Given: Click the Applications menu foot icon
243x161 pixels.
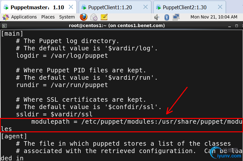Looking at the screenshot, I should click(6, 17).
